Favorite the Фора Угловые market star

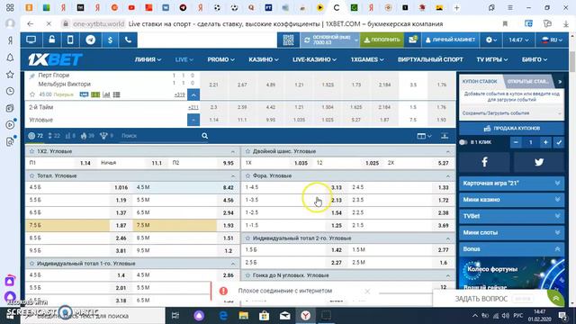[x=247, y=176]
